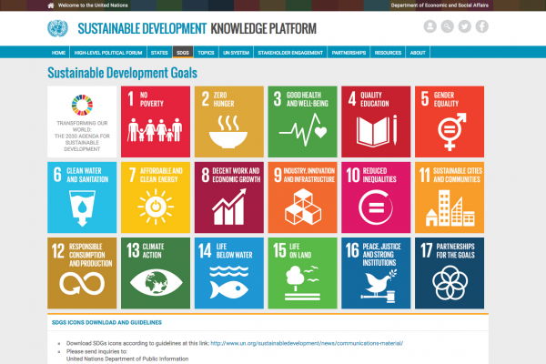This screenshot has width=546, height=364.
Task: Click SDGs Icons Download and Guidelines heading
Action: tap(106, 322)
